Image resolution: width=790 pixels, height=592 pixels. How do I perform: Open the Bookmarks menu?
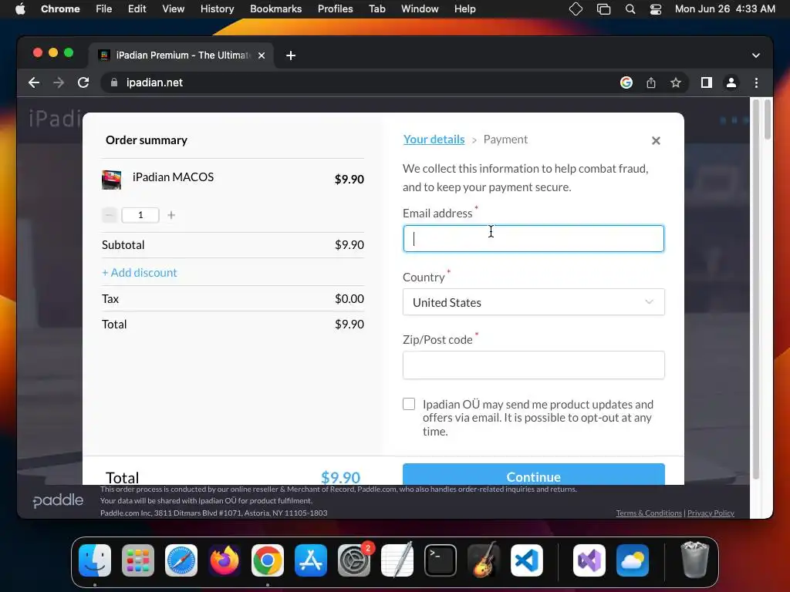coord(275,9)
